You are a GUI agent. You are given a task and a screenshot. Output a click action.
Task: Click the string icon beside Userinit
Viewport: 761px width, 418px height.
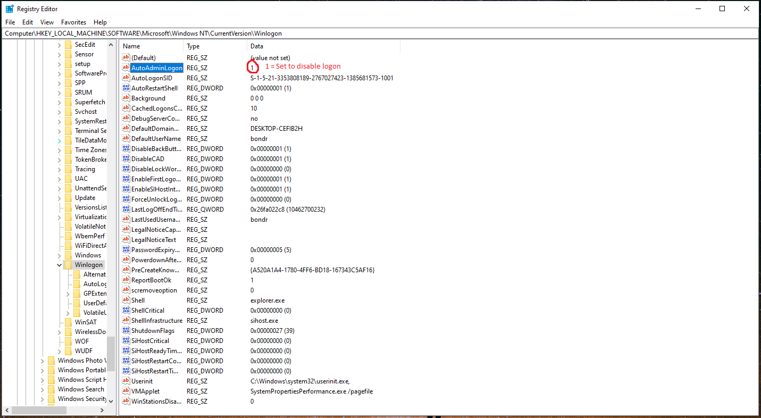coord(124,381)
